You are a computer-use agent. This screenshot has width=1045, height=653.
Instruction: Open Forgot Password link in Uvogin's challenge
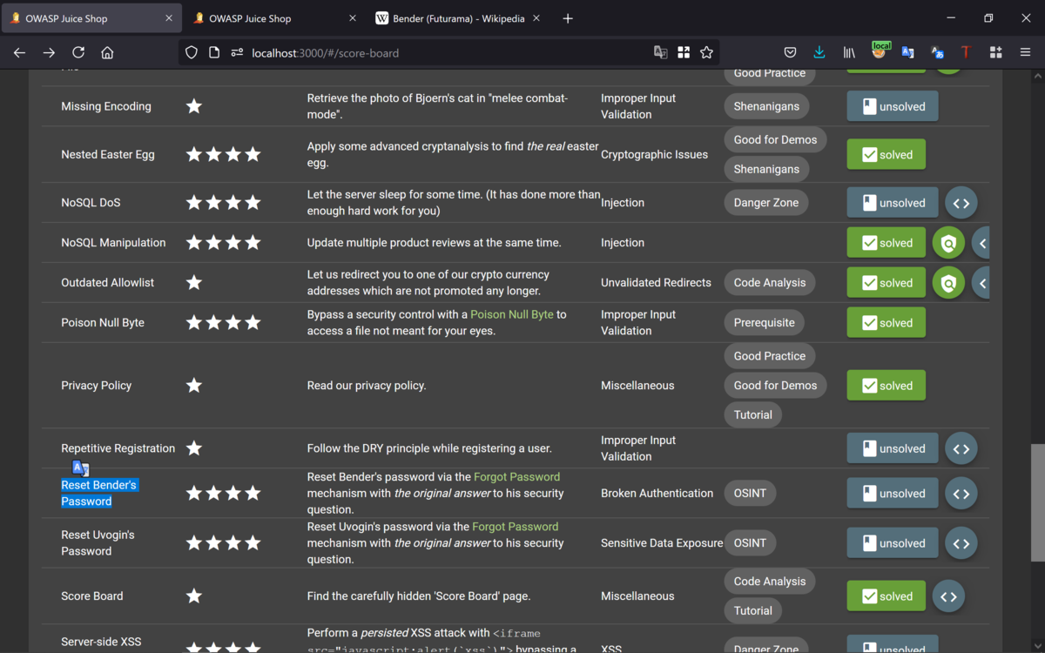tap(516, 527)
